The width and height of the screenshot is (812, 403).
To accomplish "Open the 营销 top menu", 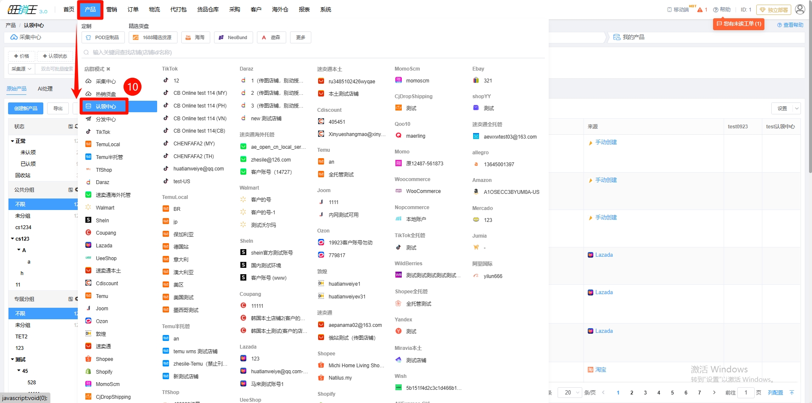I will pos(112,9).
